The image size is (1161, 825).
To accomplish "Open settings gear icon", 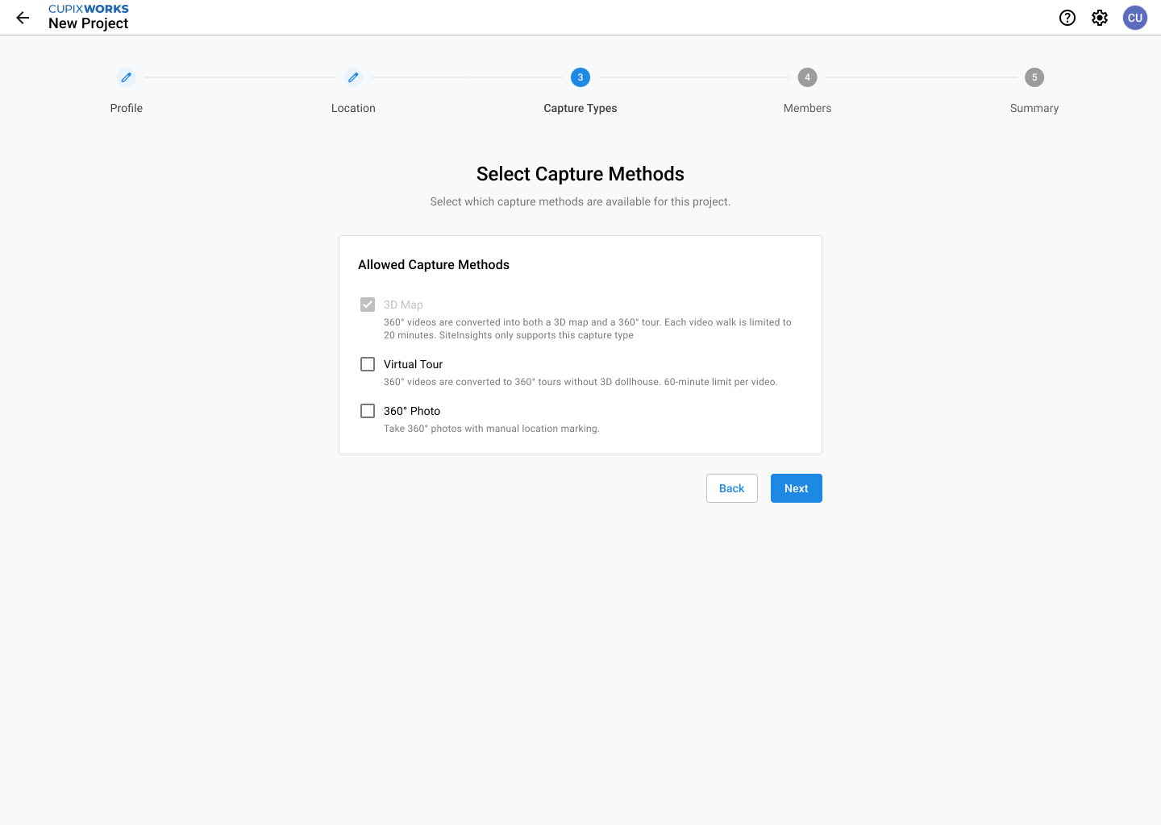I will [1100, 18].
